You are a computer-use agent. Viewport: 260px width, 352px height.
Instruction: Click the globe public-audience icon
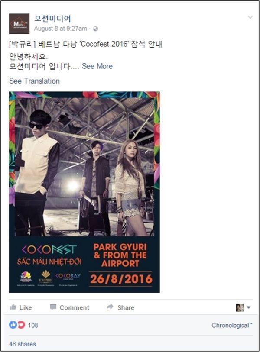[x=95, y=29]
